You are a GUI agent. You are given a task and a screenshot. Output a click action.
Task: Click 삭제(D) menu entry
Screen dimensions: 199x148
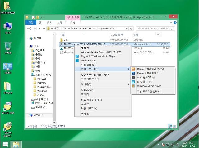(103, 104)
